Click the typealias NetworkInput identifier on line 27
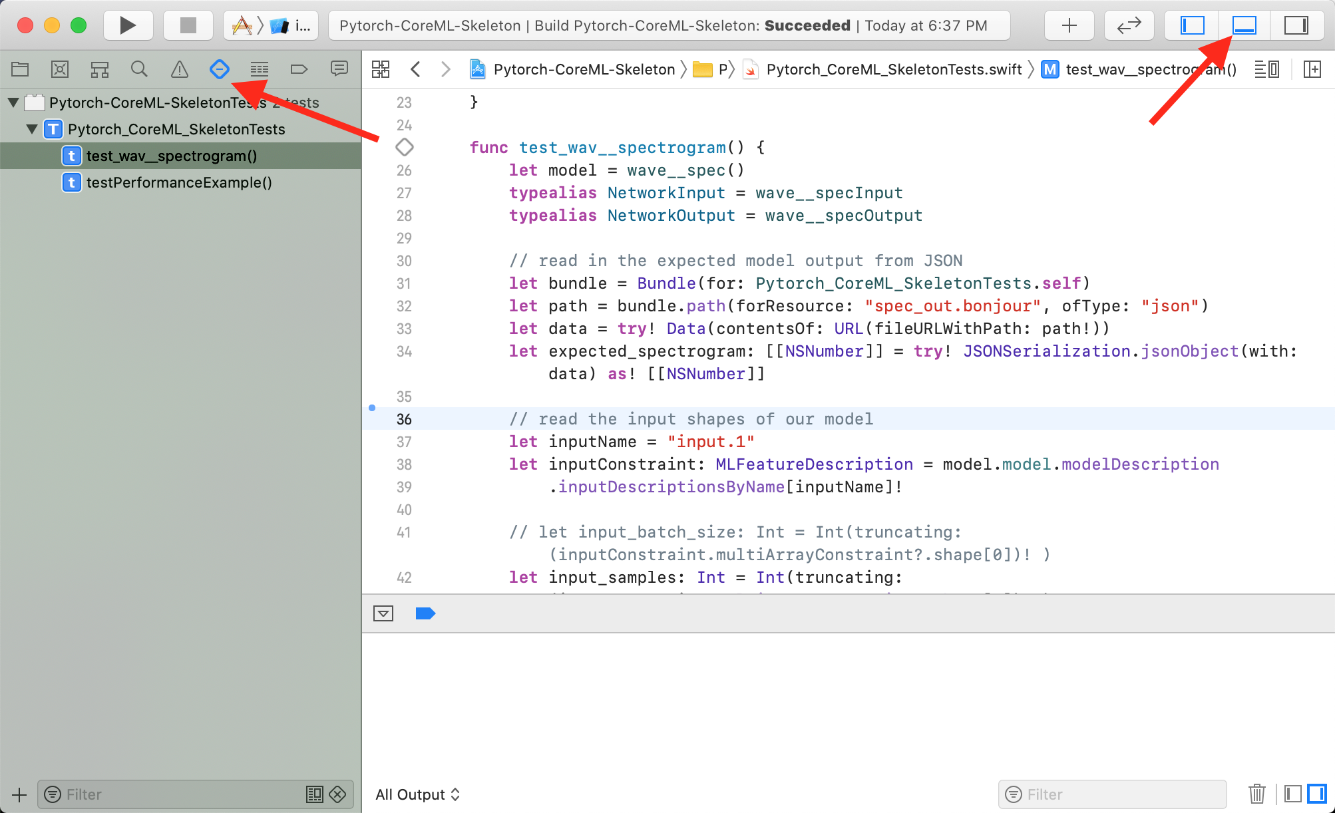This screenshot has width=1335, height=813. (x=666, y=193)
